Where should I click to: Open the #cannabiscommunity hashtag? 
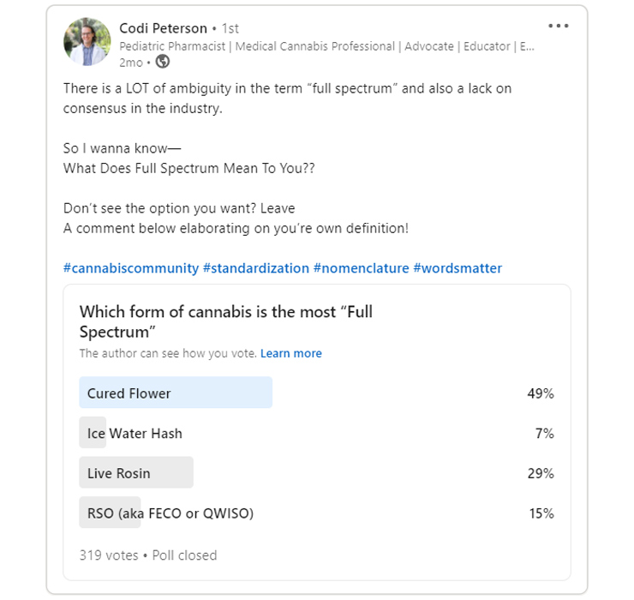(x=131, y=268)
